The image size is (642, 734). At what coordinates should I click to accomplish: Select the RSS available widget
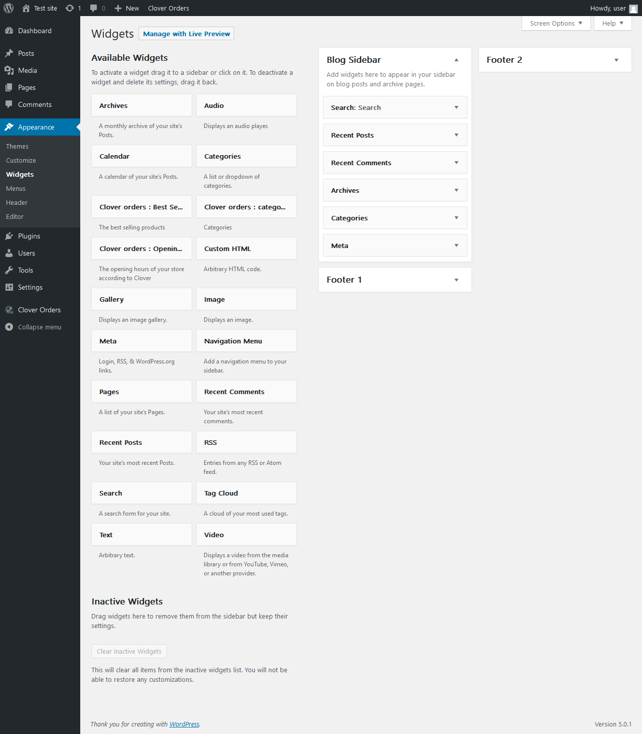(x=246, y=442)
